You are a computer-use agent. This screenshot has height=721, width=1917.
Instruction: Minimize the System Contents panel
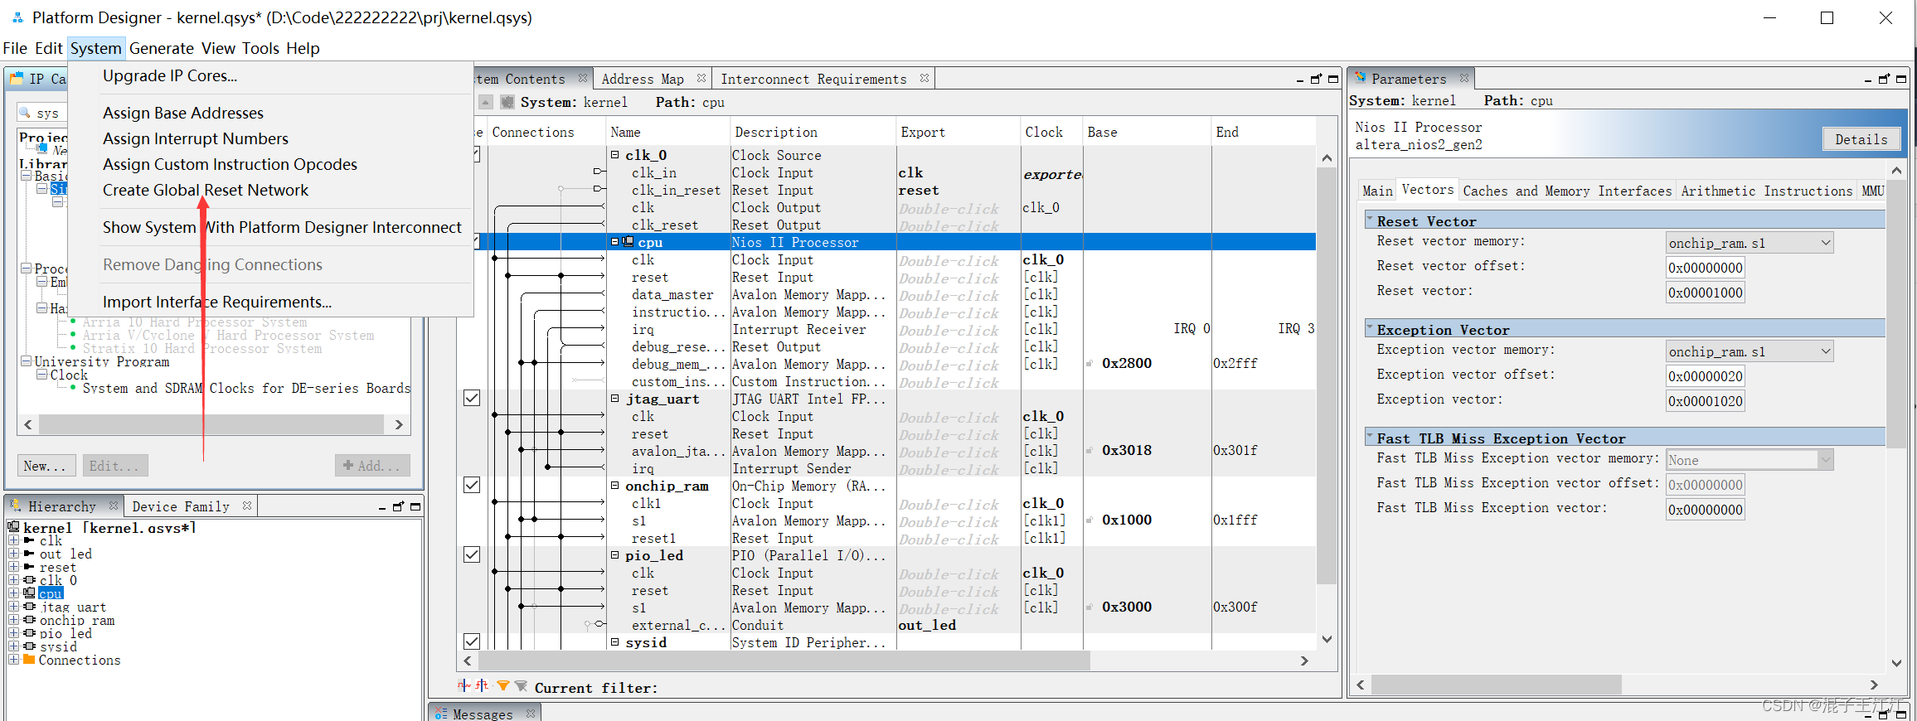(x=1300, y=80)
